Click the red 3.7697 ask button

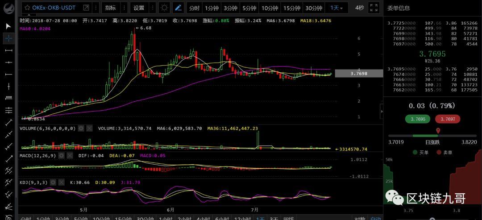click(x=448, y=119)
